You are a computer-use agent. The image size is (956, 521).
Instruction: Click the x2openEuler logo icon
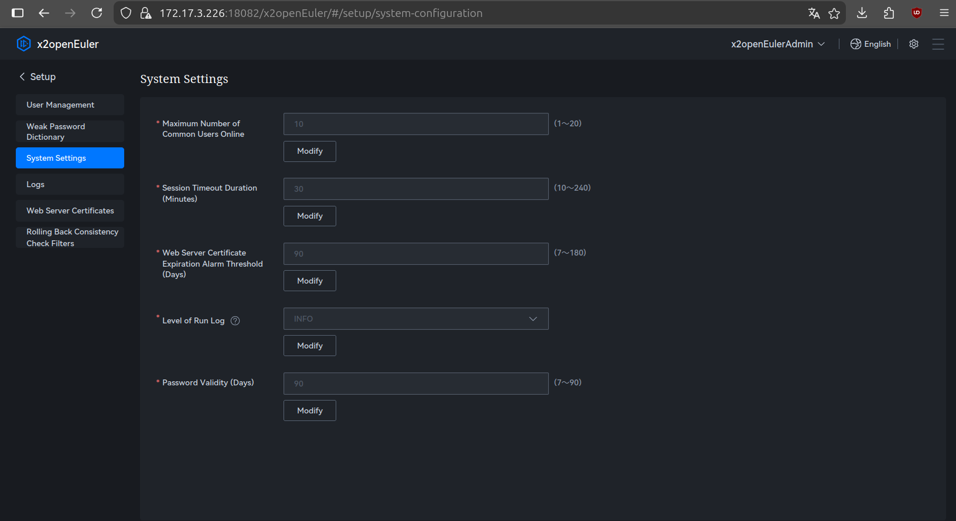[x=23, y=44]
